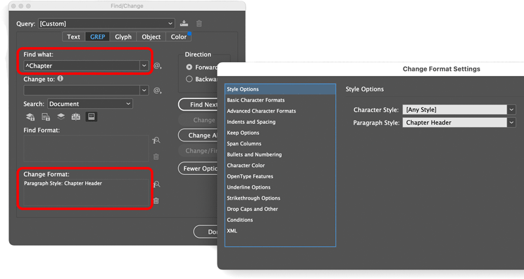Open special characters menu for Find what
The width and height of the screenshot is (524, 279).
point(157,66)
